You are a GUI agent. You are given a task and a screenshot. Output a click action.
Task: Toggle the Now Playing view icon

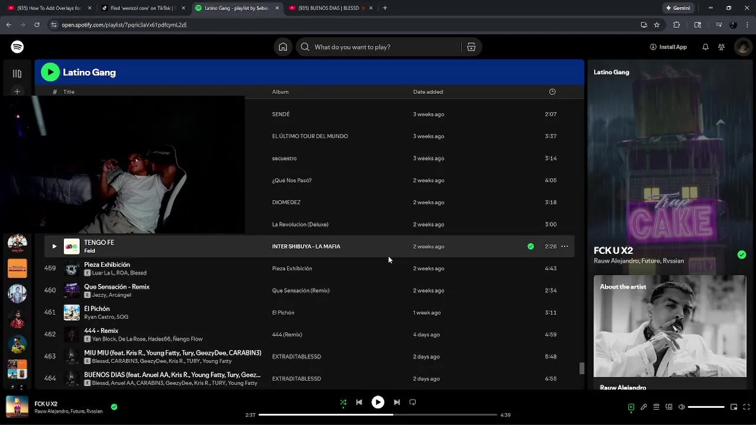[x=631, y=407]
